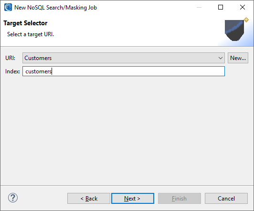This screenshot has width=254, height=211.
Task: Maximize the wizard dialog window
Action: [x=221, y=7]
